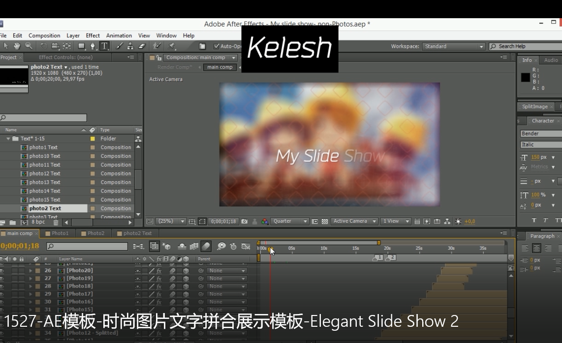Open the 25% magnification dropdown
562x343 pixels.
(171, 221)
